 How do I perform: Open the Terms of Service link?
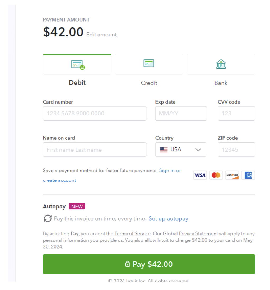click(x=132, y=233)
